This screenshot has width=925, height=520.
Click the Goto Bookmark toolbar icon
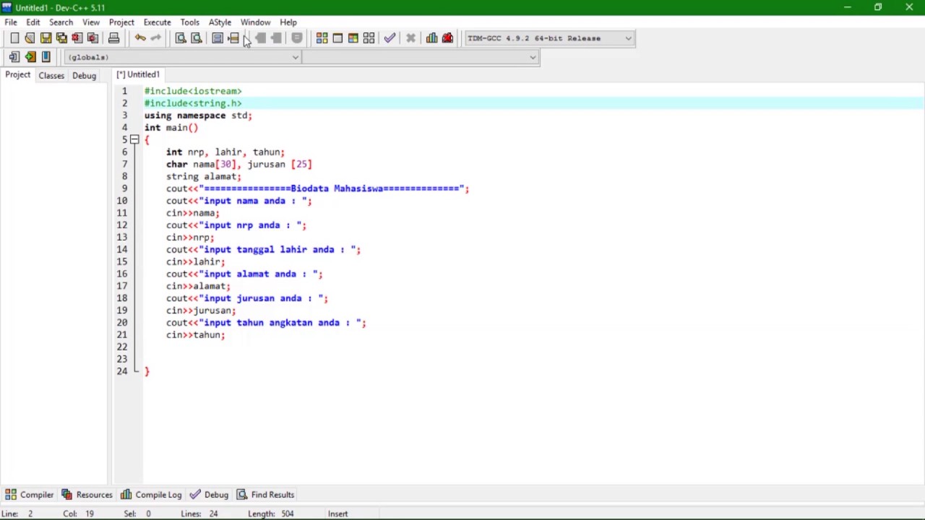tap(46, 57)
